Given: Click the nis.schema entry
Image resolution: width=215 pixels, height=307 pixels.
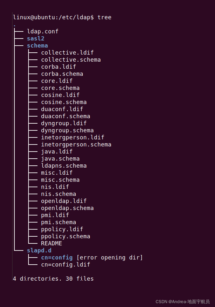Looking at the screenshot, I should [x=58, y=194].
